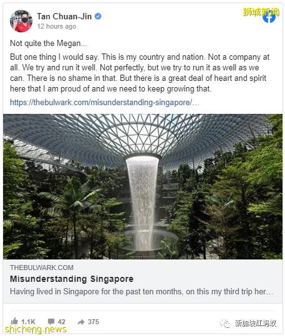View the 1.1K likes count
The width and height of the screenshot is (285, 336).
coord(28,322)
